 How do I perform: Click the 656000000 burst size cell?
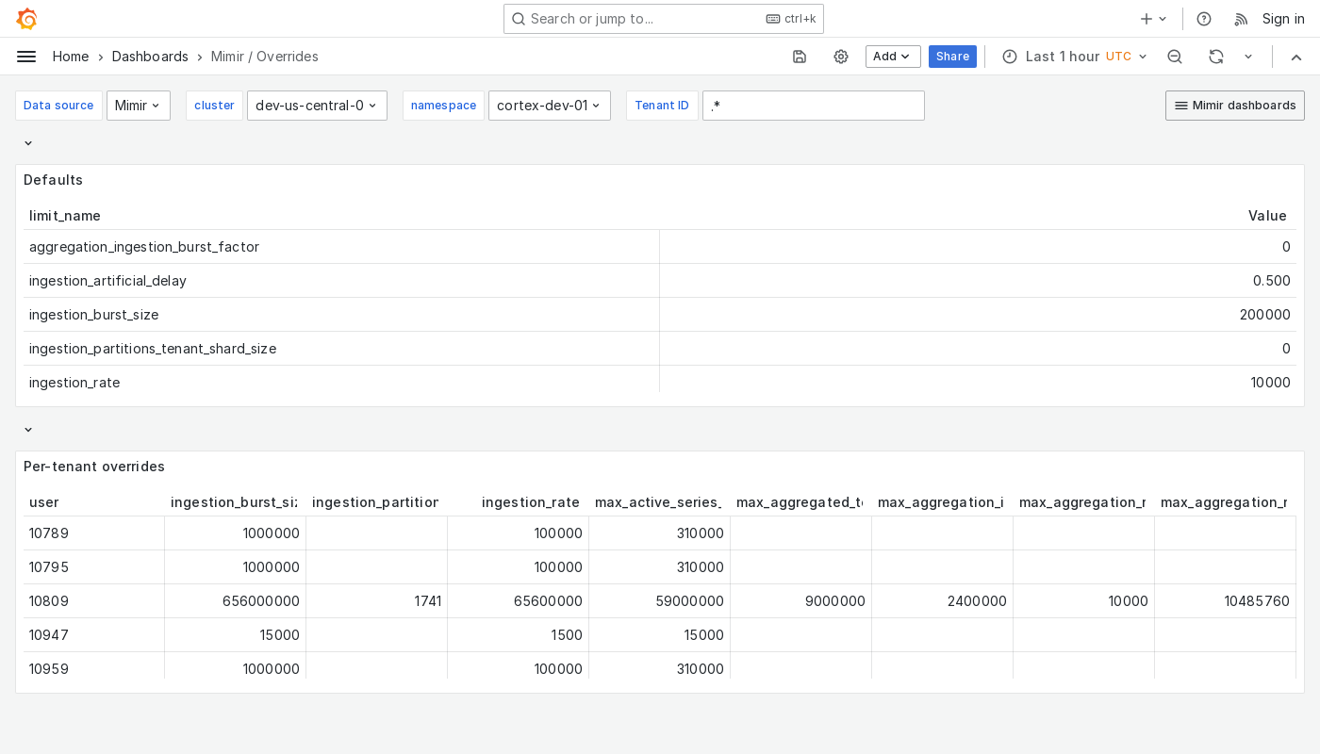(x=236, y=601)
